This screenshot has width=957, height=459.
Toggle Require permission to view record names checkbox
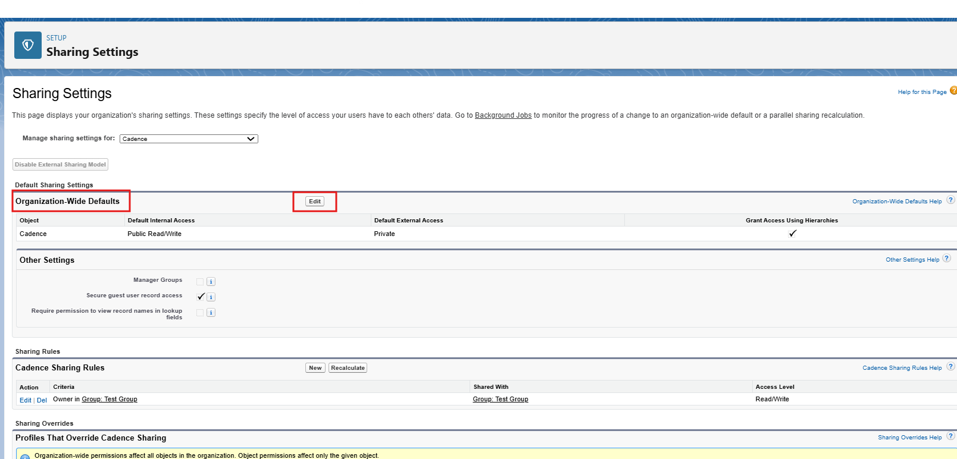coord(200,312)
